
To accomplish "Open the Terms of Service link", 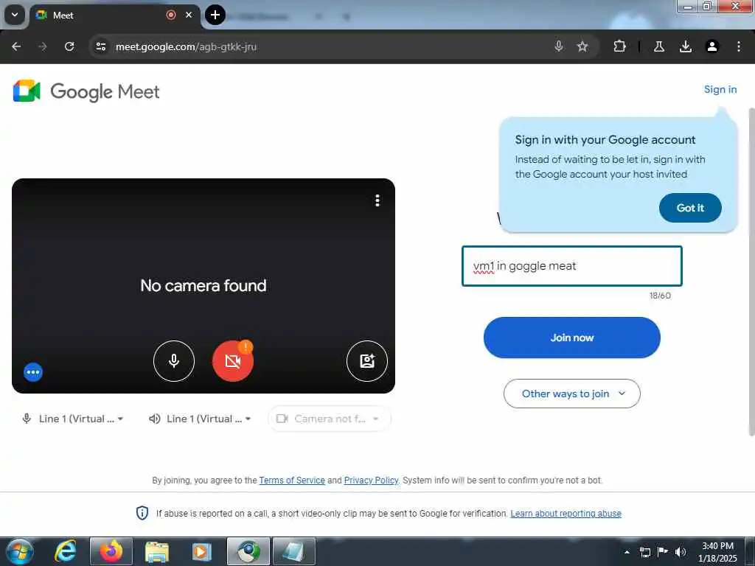I will pos(292,481).
